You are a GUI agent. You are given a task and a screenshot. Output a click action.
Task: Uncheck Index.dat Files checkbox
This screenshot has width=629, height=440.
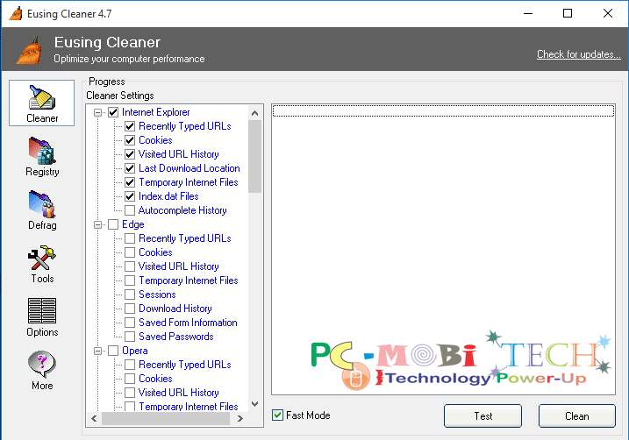point(130,196)
